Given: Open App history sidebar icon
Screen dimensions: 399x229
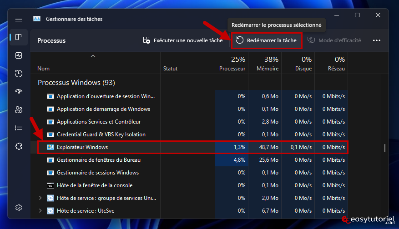Looking at the screenshot, I should (19, 74).
